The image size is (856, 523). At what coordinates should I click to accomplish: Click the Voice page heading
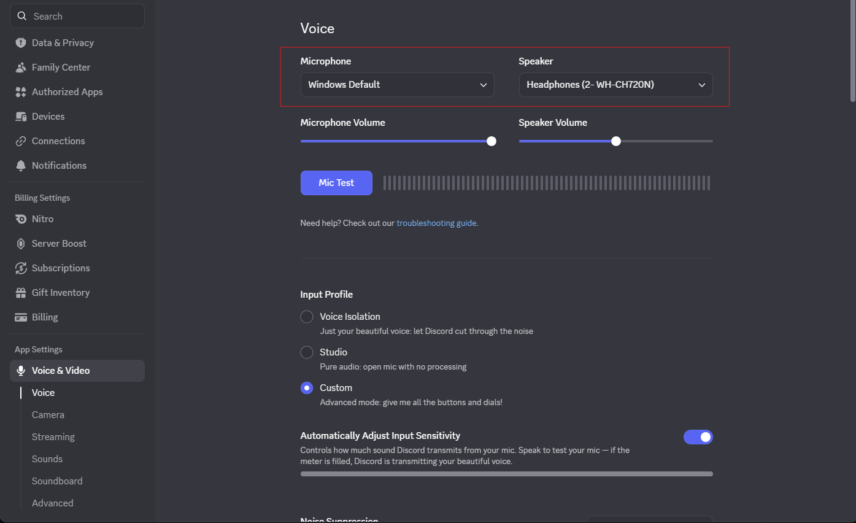[317, 28]
